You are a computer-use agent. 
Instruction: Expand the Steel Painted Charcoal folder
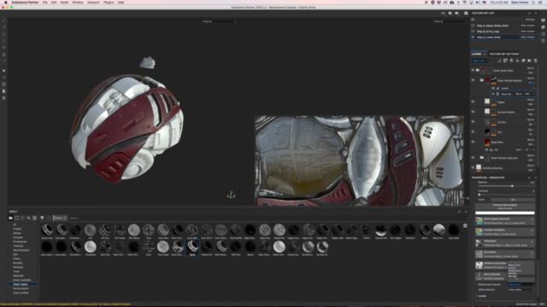tap(482, 158)
